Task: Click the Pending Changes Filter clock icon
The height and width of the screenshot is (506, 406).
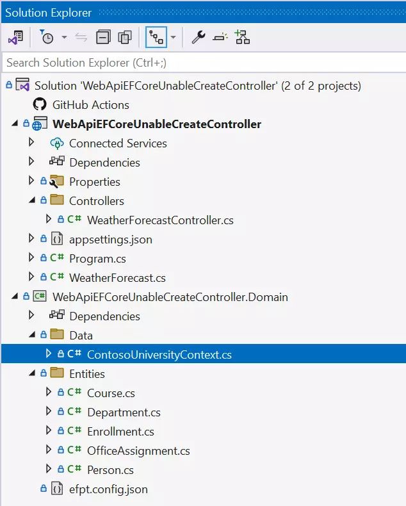Action: point(47,37)
